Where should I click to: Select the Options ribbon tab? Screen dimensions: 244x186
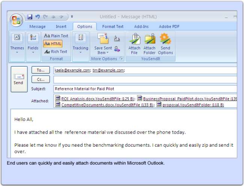(85, 27)
